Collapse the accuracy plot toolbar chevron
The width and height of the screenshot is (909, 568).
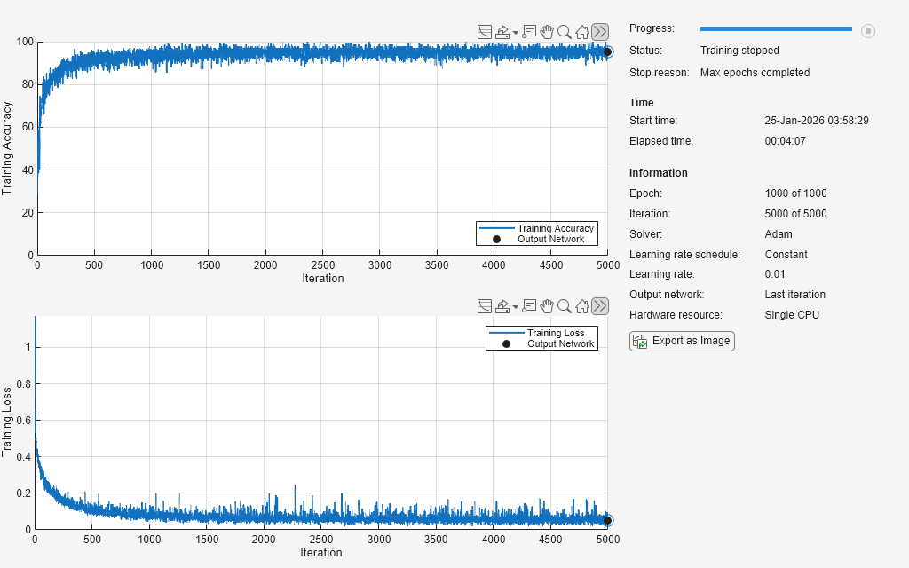click(600, 32)
